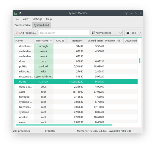Click the All Processes filter icon

click(x=93, y=33)
